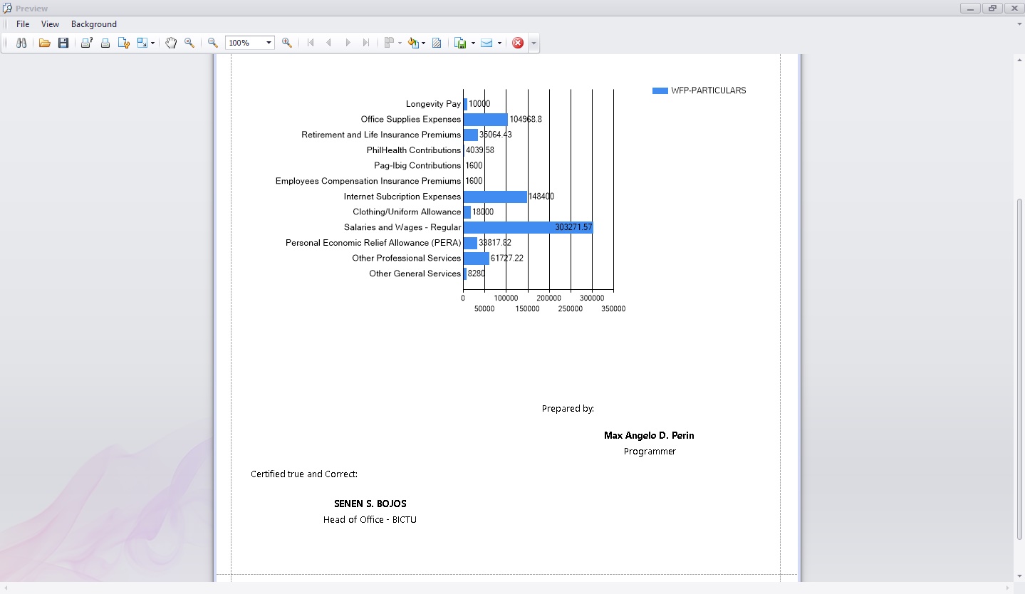Expand the Send via E-Mail dropdown arrow
Image resolution: width=1025 pixels, height=594 pixels.
pyautogui.click(x=499, y=43)
